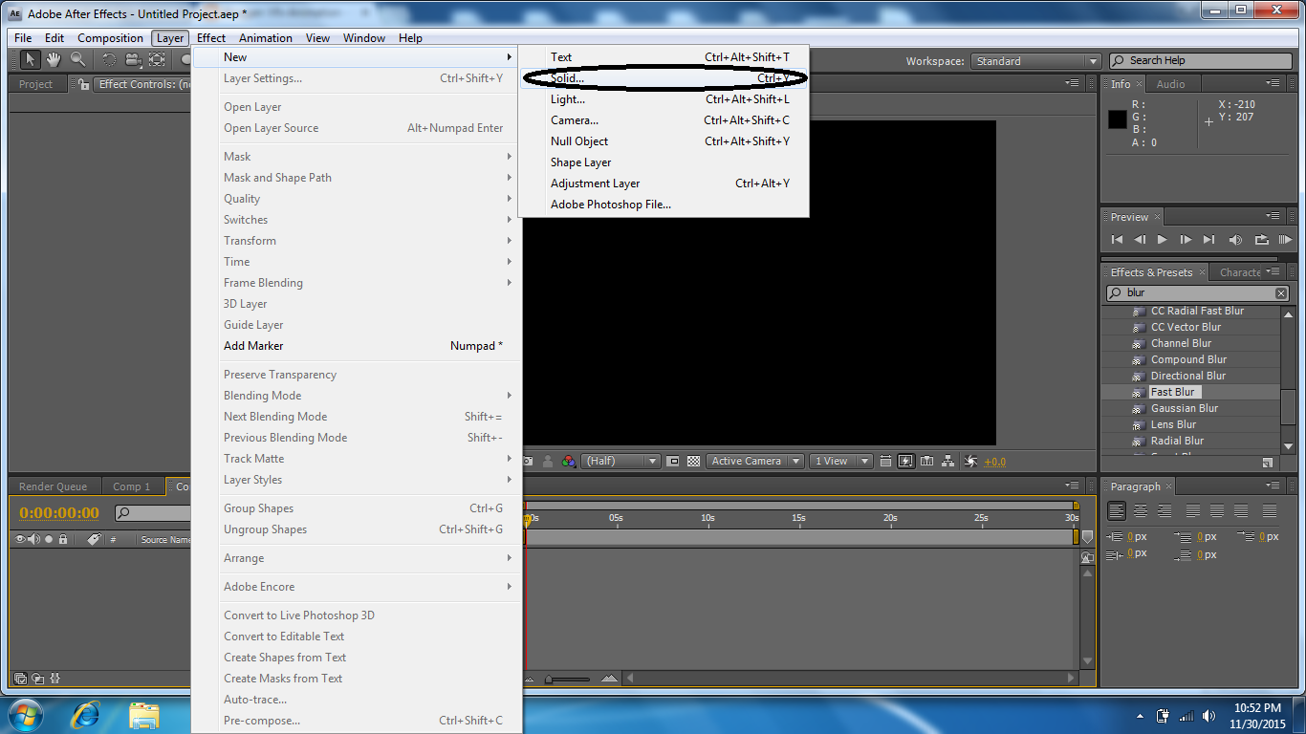Toggle the eye visibility column header
The image size is (1306, 734).
pos(19,538)
